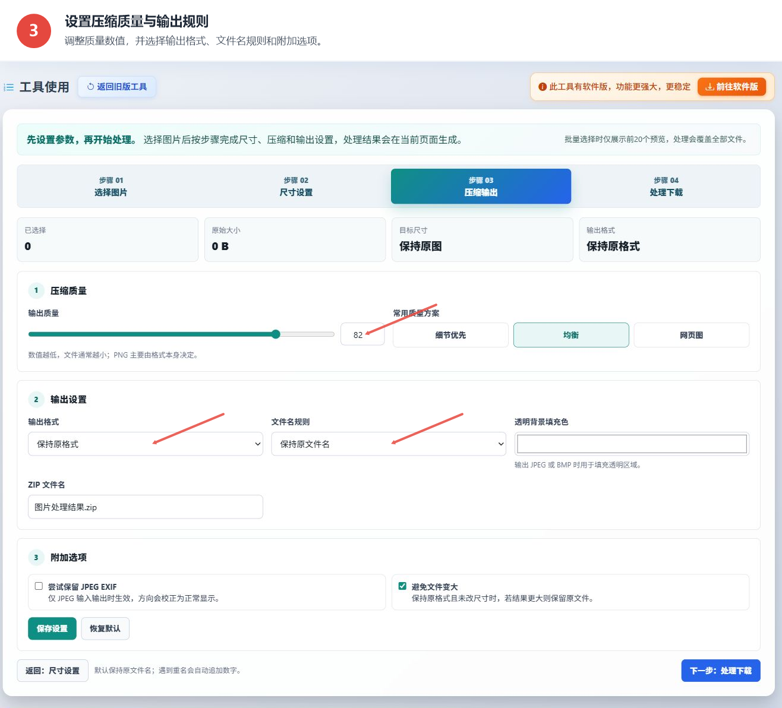Uncheck 避免文件变大 checkbox
This screenshot has height=708, width=782.
(x=402, y=586)
